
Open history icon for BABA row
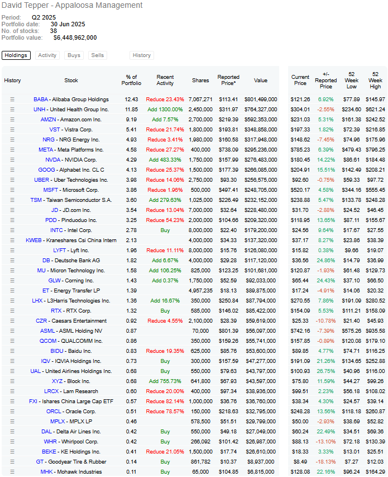tap(12, 100)
